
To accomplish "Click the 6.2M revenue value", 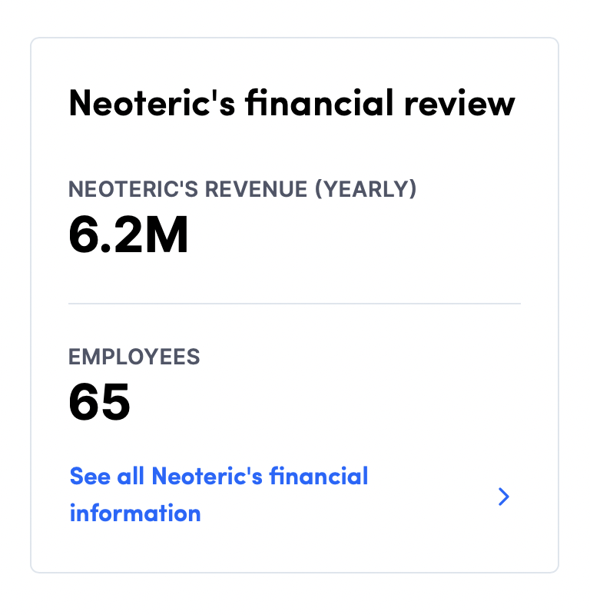I will pyautogui.click(x=128, y=234).
